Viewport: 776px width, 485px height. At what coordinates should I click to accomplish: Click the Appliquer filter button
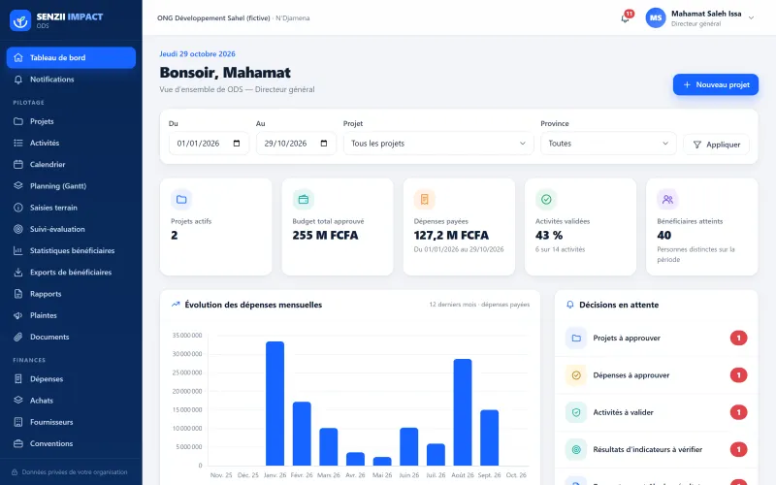(716, 145)
